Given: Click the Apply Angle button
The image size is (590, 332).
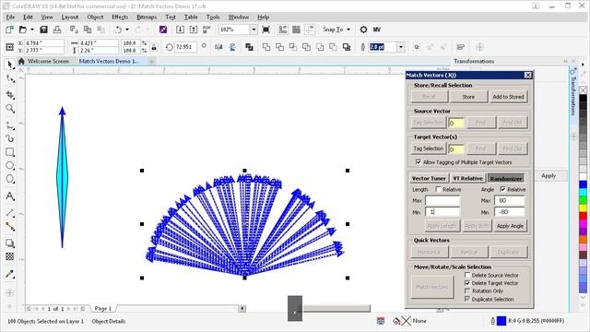Looking at the screenshot, I should (510, 226).
